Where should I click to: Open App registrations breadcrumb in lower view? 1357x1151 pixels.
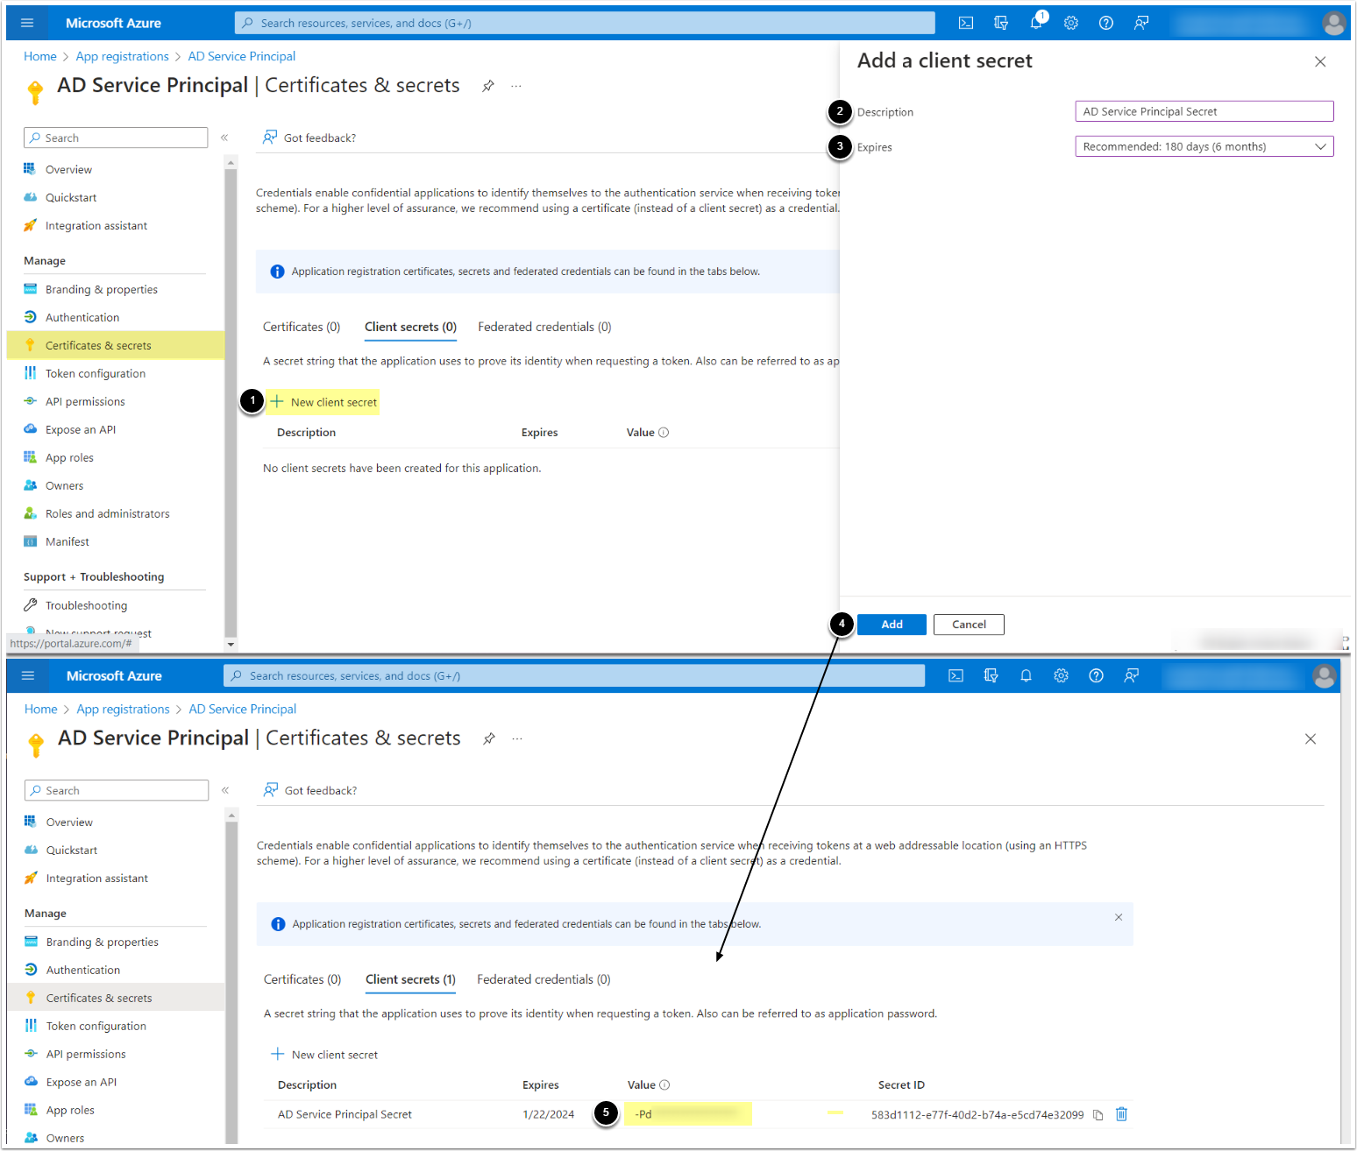pyautogui.click(x=124, y=709)
